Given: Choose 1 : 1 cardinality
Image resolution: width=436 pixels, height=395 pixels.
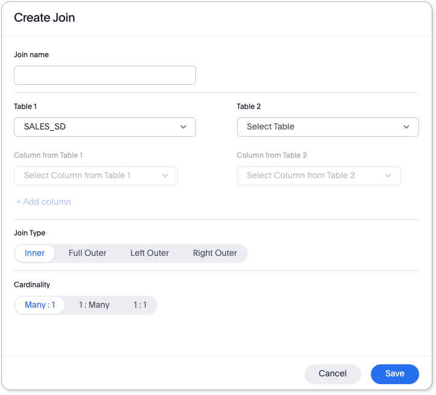Looking at the screenshot, I should pyautogui.click(x=140, y=305).
